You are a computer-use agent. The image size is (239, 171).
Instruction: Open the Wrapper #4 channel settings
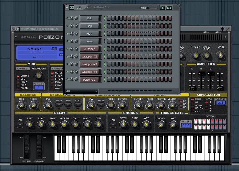pos(89,72)
